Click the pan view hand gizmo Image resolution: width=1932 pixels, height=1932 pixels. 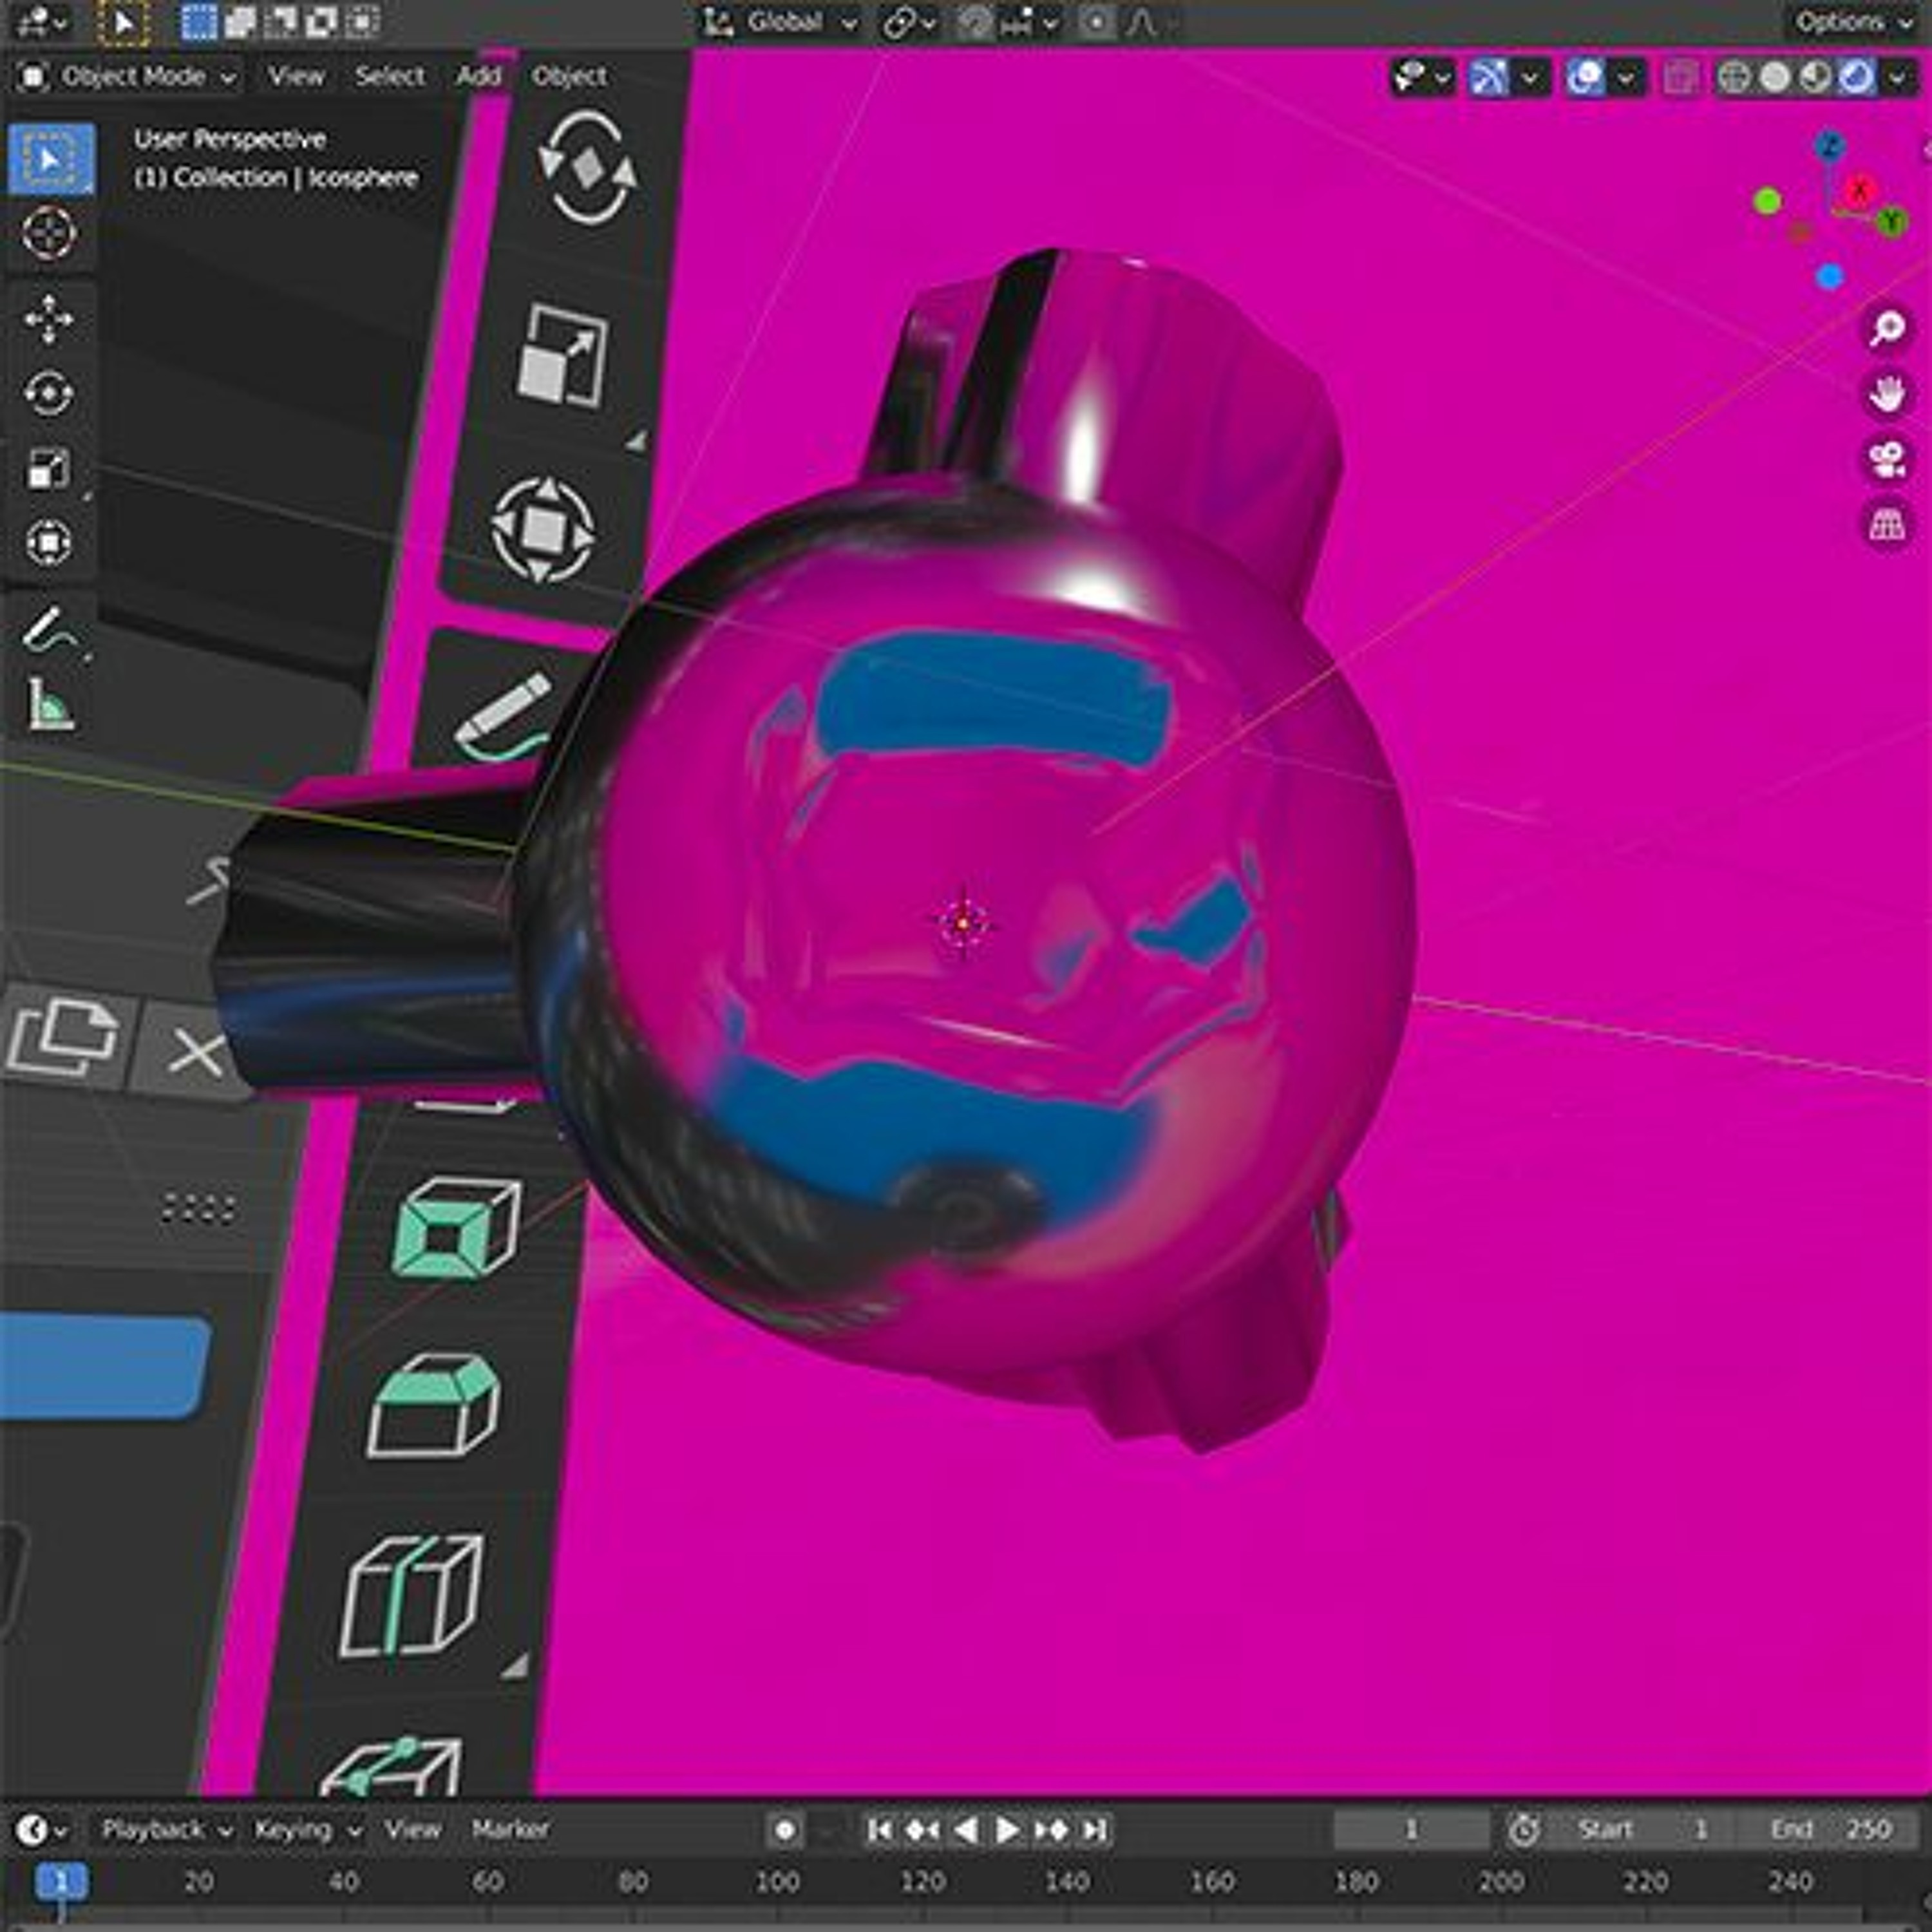[1886, 393]
